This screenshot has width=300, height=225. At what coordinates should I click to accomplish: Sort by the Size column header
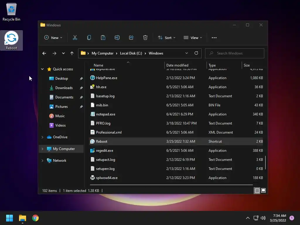click(247, 65)
